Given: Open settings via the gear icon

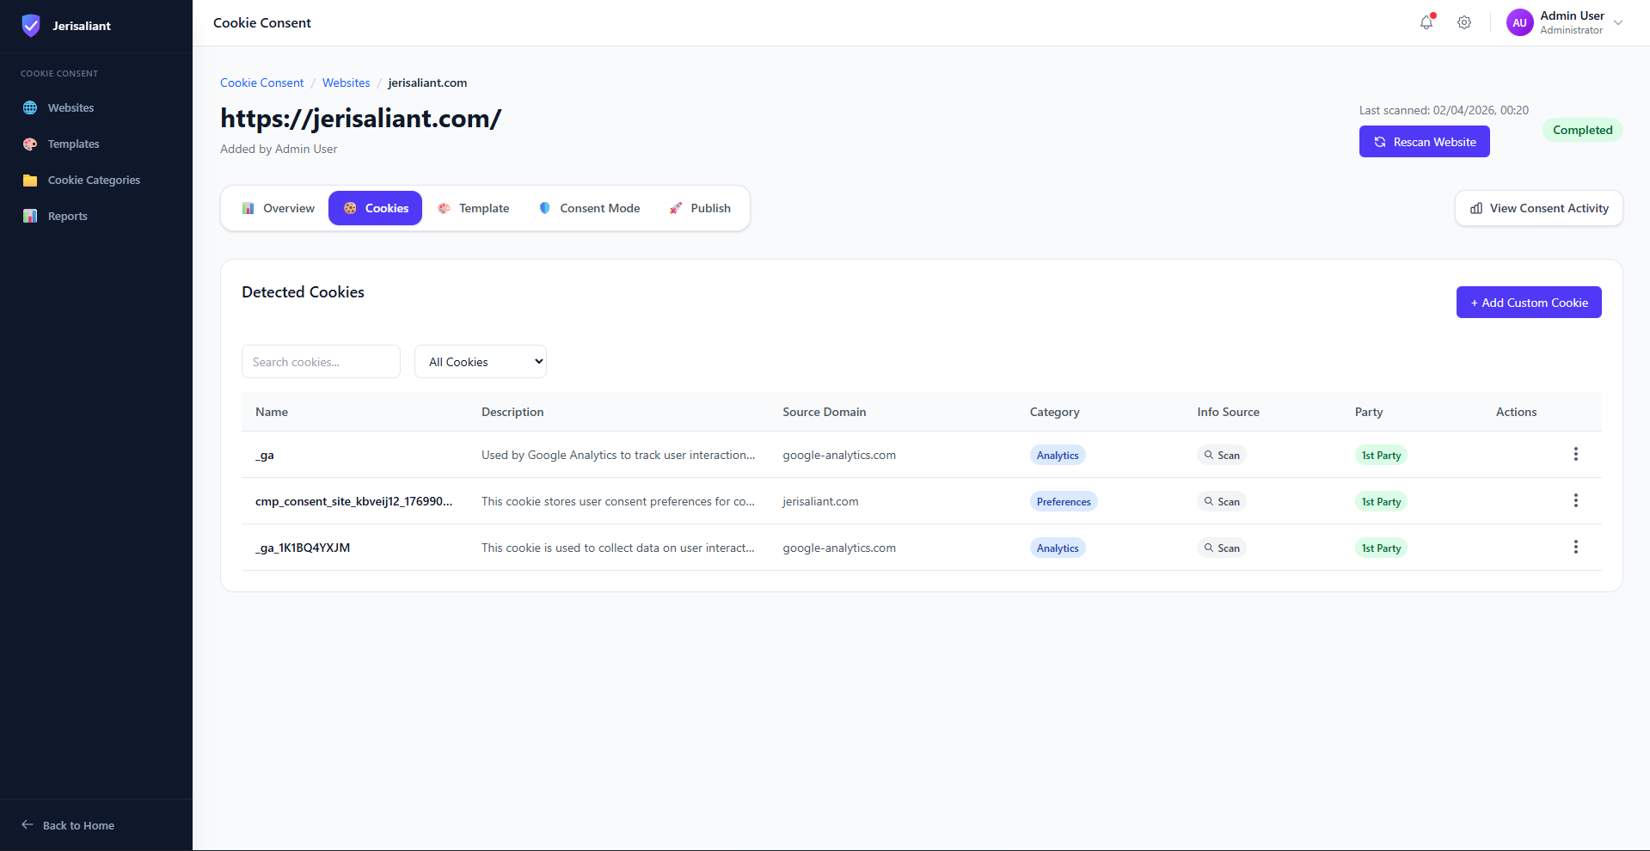Looking at the screenshot, I should 1464,23.
